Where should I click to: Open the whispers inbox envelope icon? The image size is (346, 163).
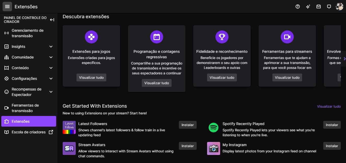[319, 6]
